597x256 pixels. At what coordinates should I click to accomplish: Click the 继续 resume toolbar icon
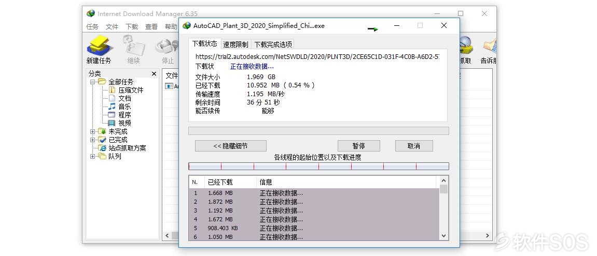(x=133, y=49)
